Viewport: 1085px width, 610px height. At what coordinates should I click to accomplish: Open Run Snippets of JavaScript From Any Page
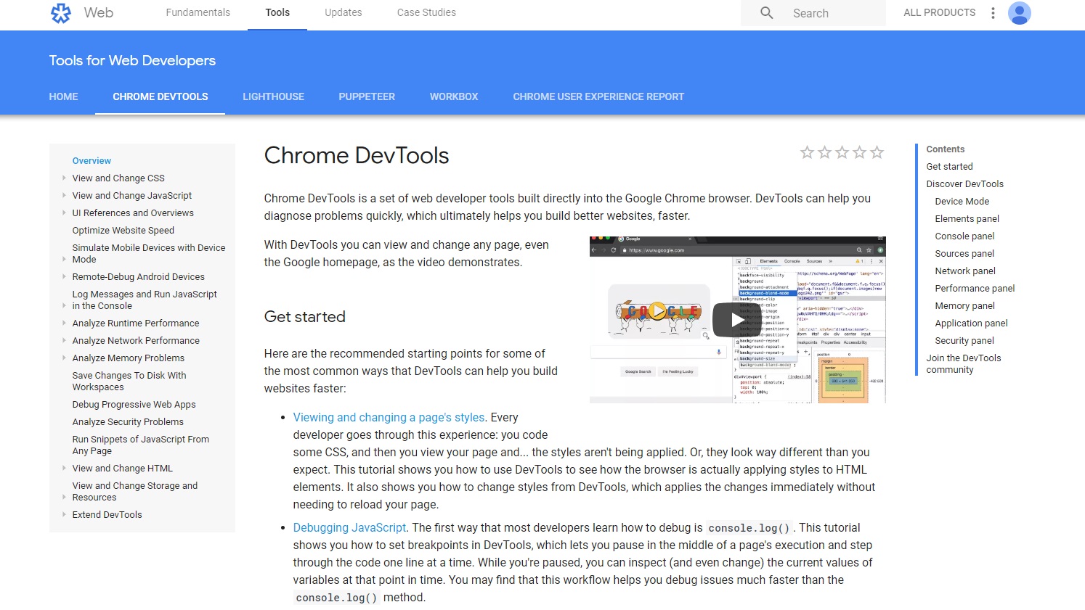pos(141,445)
